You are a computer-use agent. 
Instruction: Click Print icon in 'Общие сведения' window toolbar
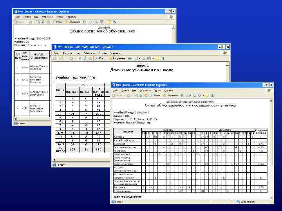pyautogui.click(x=97, y=22)
